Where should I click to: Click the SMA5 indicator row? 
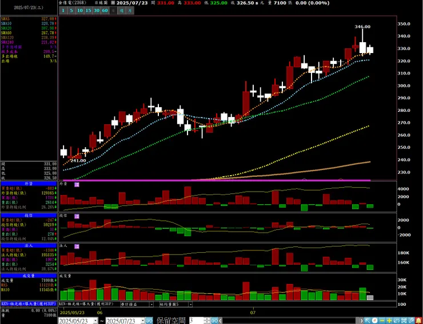[x=29, y=19]
